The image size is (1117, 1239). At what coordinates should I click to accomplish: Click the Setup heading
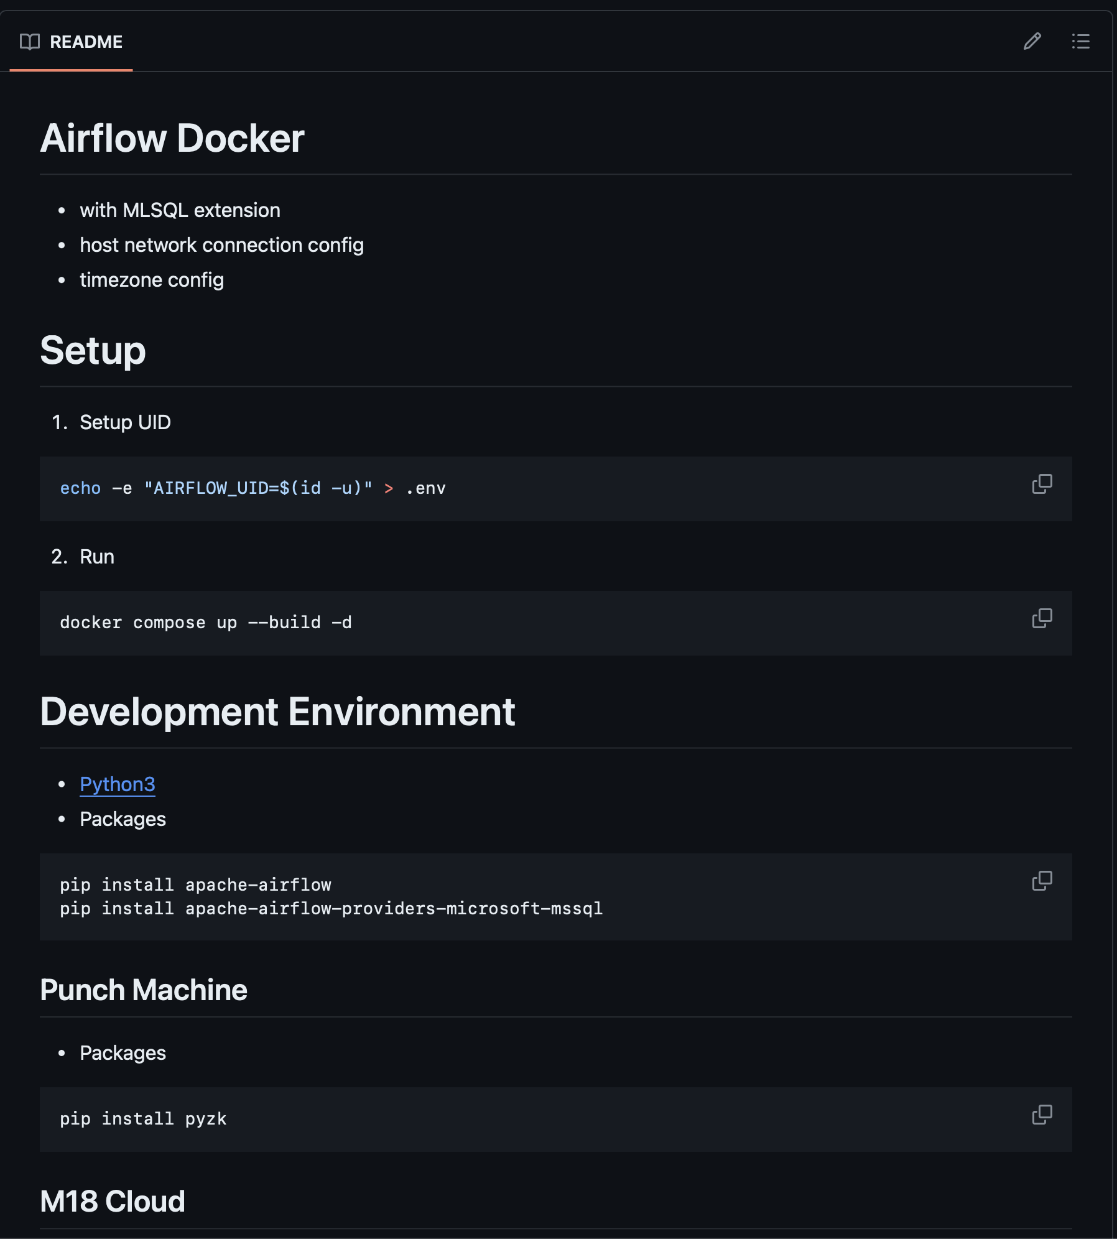point(93,350)
